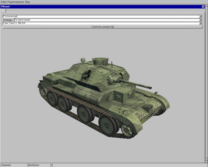208x167 pixels.
Task: Click the Выбрано status bar field
Action: pyautogui.click(x=39, y=165)
